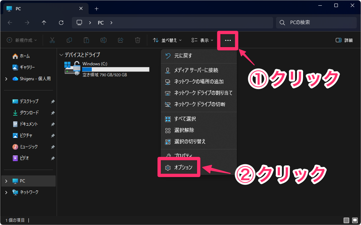Open the 並べ替え sort dropdown
The height and width of the screenshot is (225, 361).
(x=167, y=40)
